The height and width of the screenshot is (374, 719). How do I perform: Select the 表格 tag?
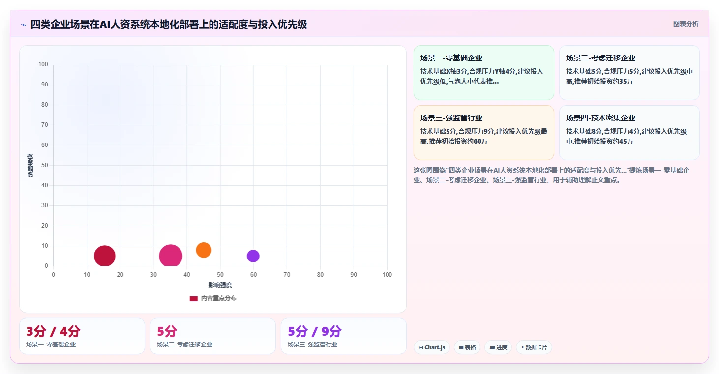[x=467, y=347]
